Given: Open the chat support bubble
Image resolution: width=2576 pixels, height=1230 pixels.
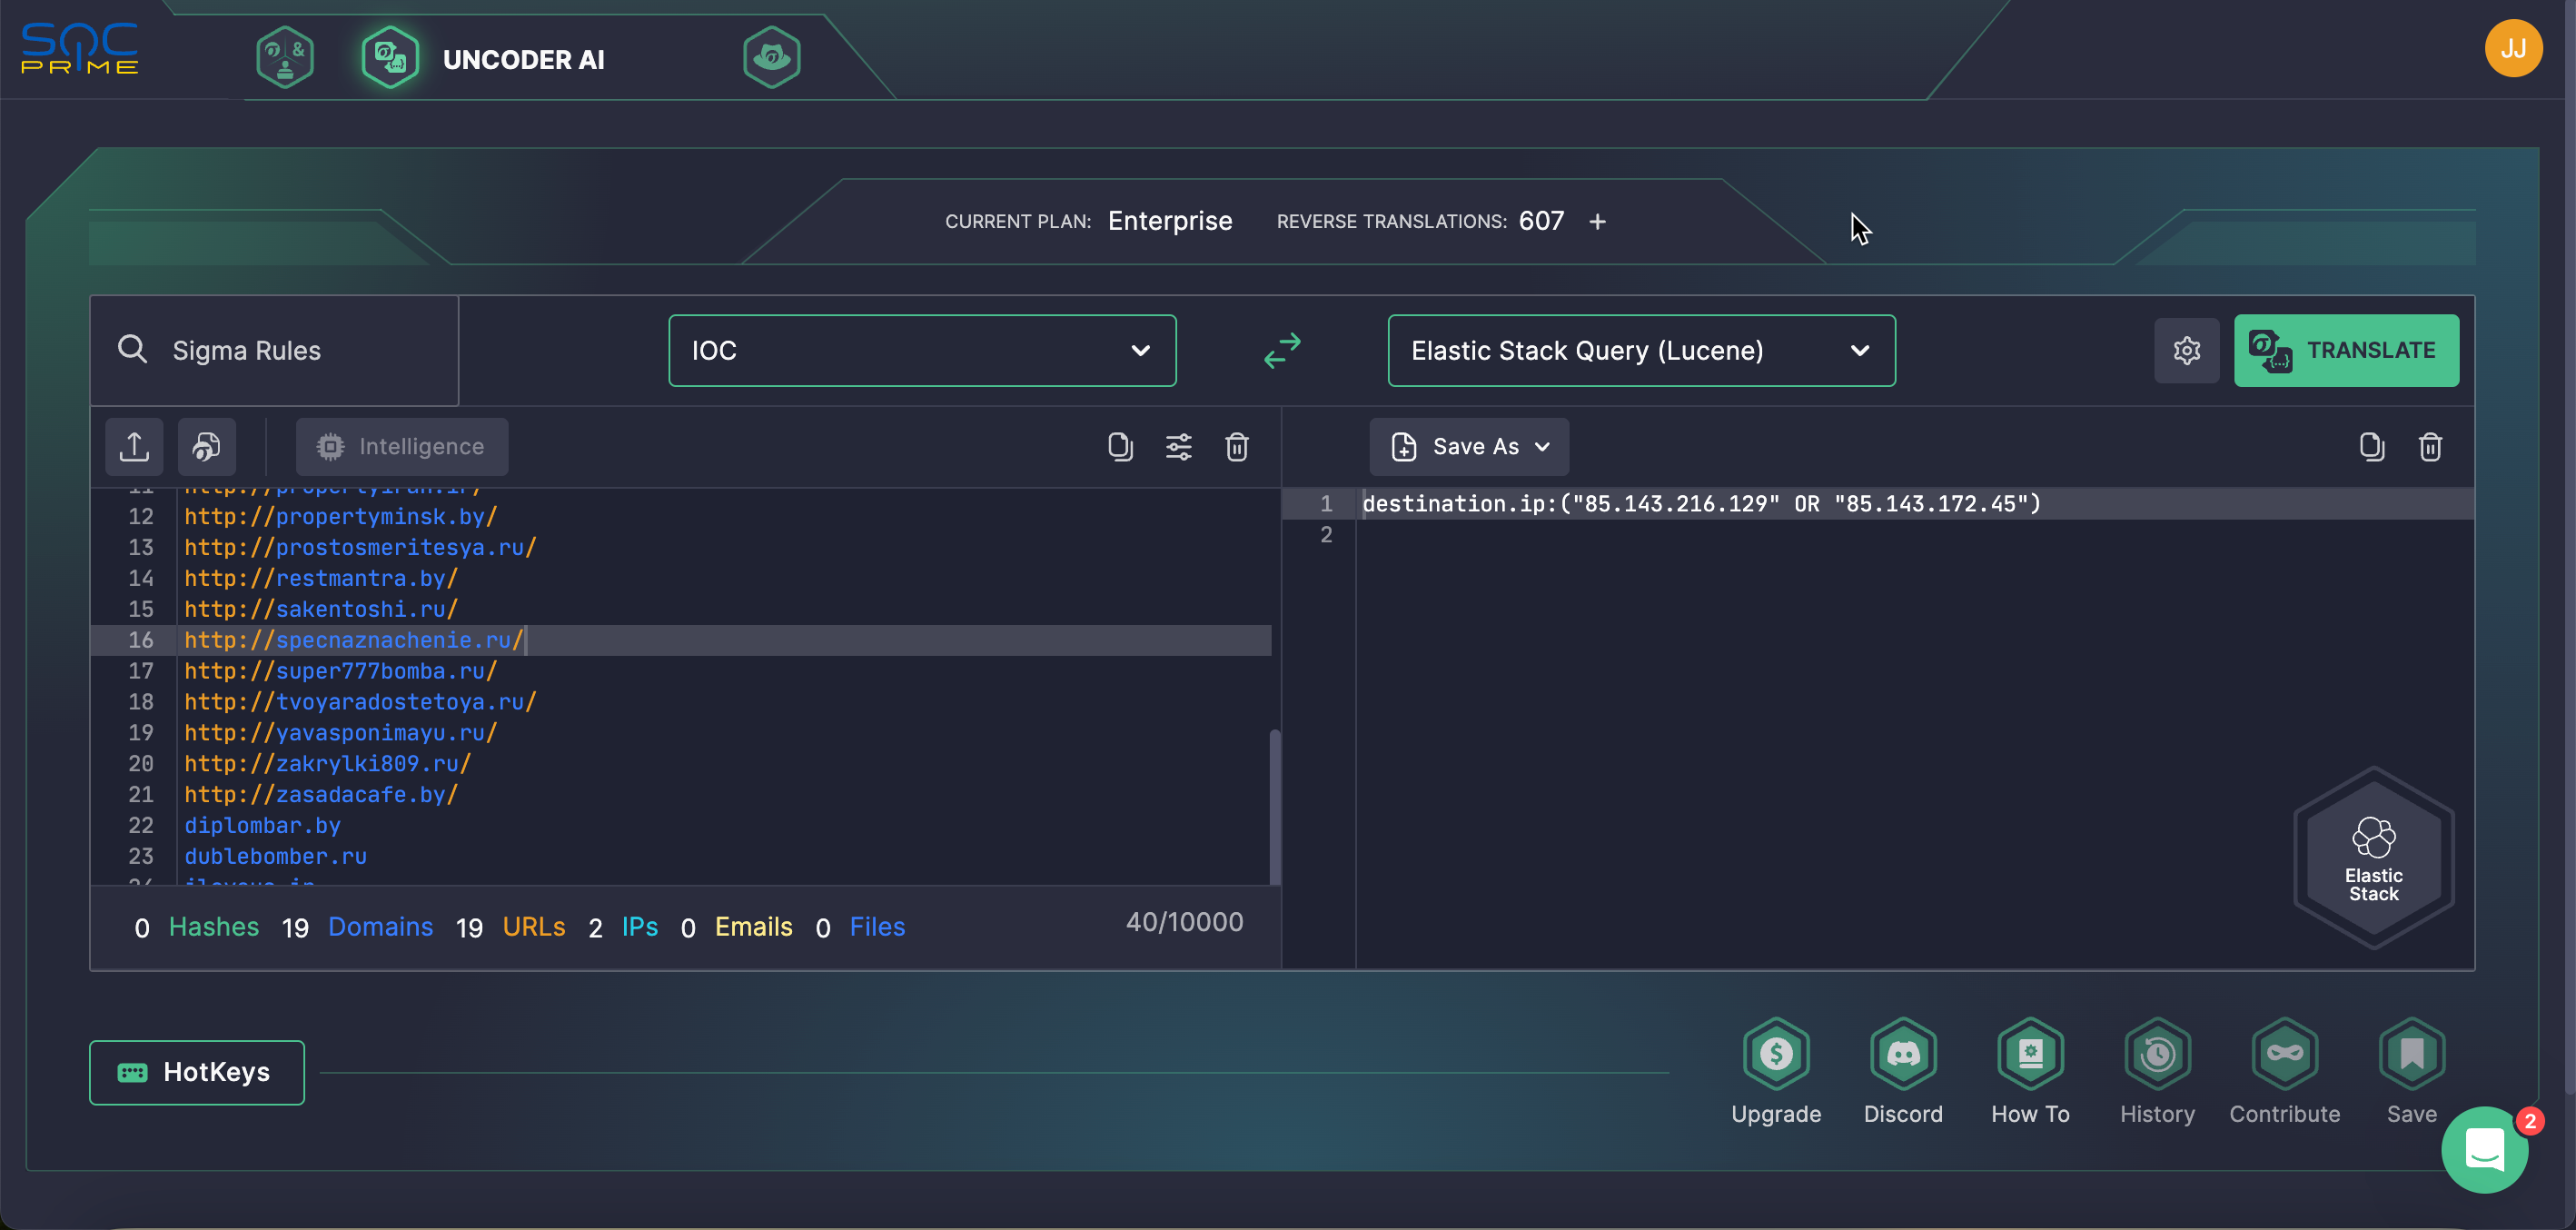Looking at the screenshot, I should (x=2485, y=1150).
